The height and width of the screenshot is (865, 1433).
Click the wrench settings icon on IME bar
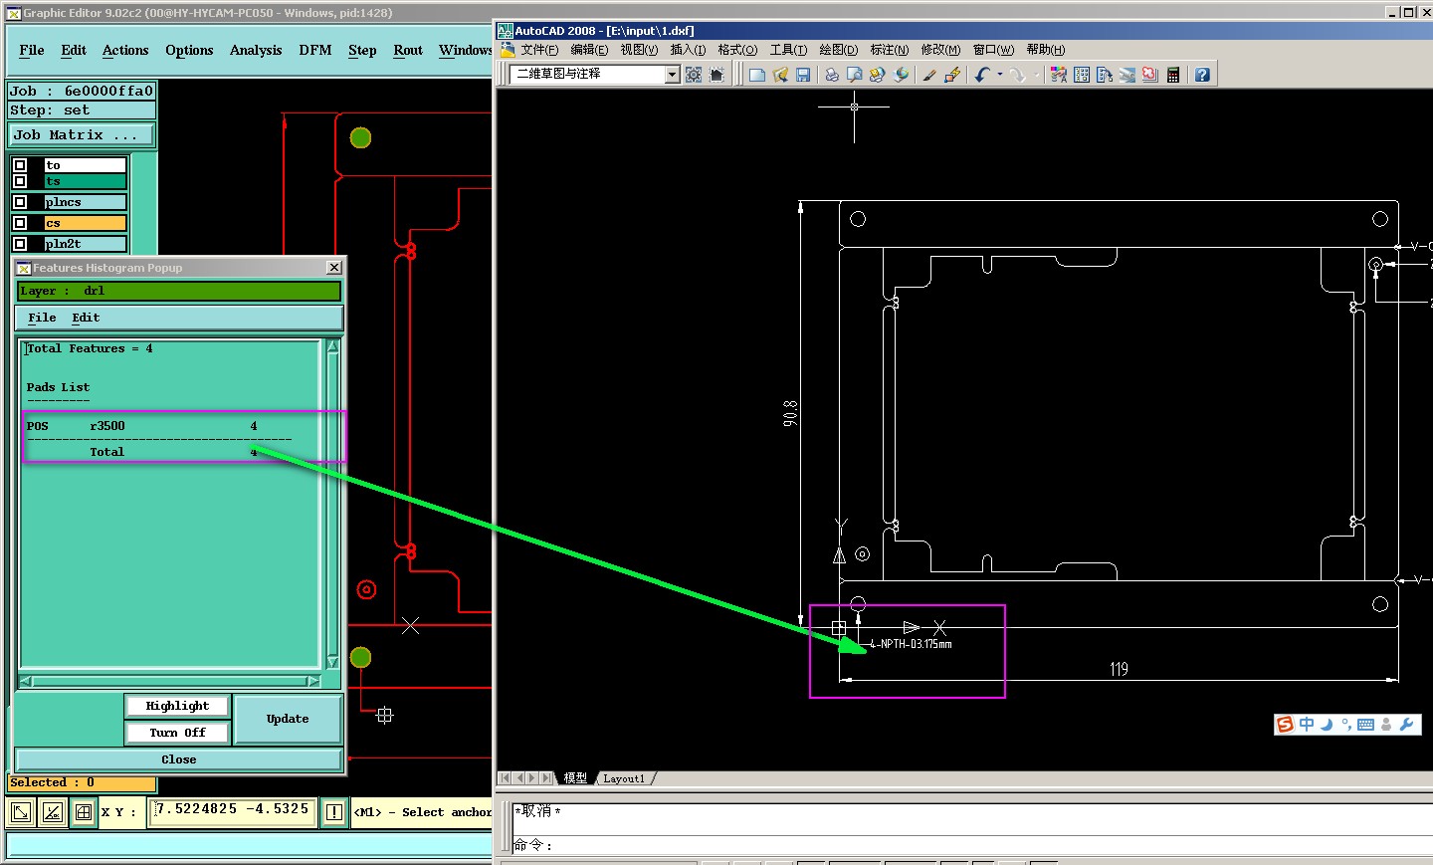point(1406,725)
